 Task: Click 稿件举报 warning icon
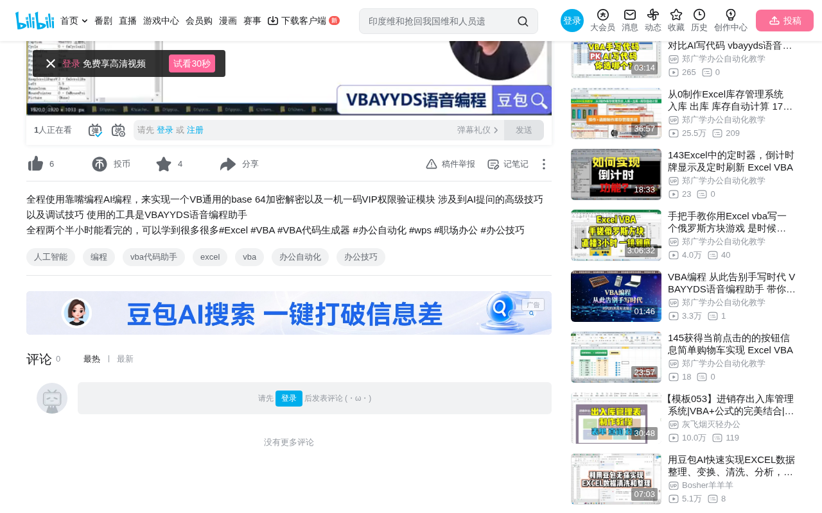432,164
